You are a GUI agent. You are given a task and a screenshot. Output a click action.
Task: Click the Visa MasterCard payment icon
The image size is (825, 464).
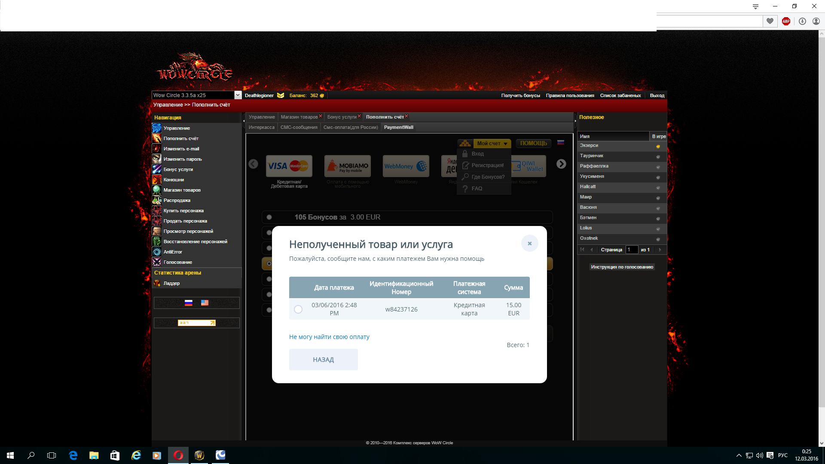pyautogui.click(x=289, y=166)
